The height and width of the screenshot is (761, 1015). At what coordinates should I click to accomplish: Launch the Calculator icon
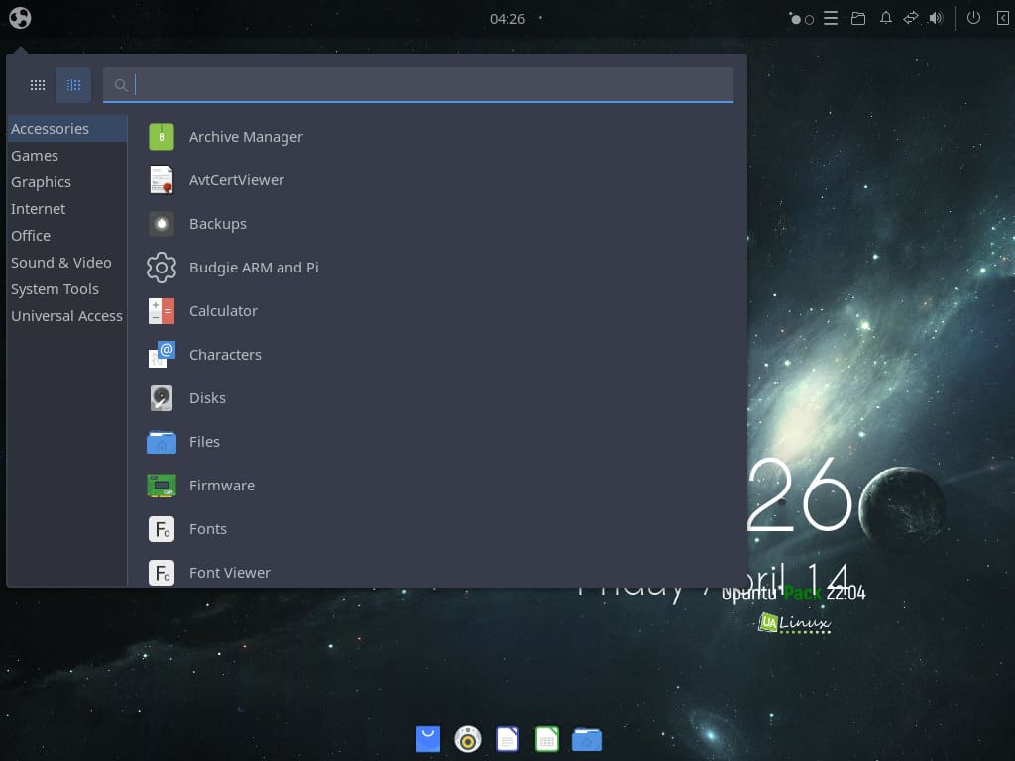[x=162, y=311]
